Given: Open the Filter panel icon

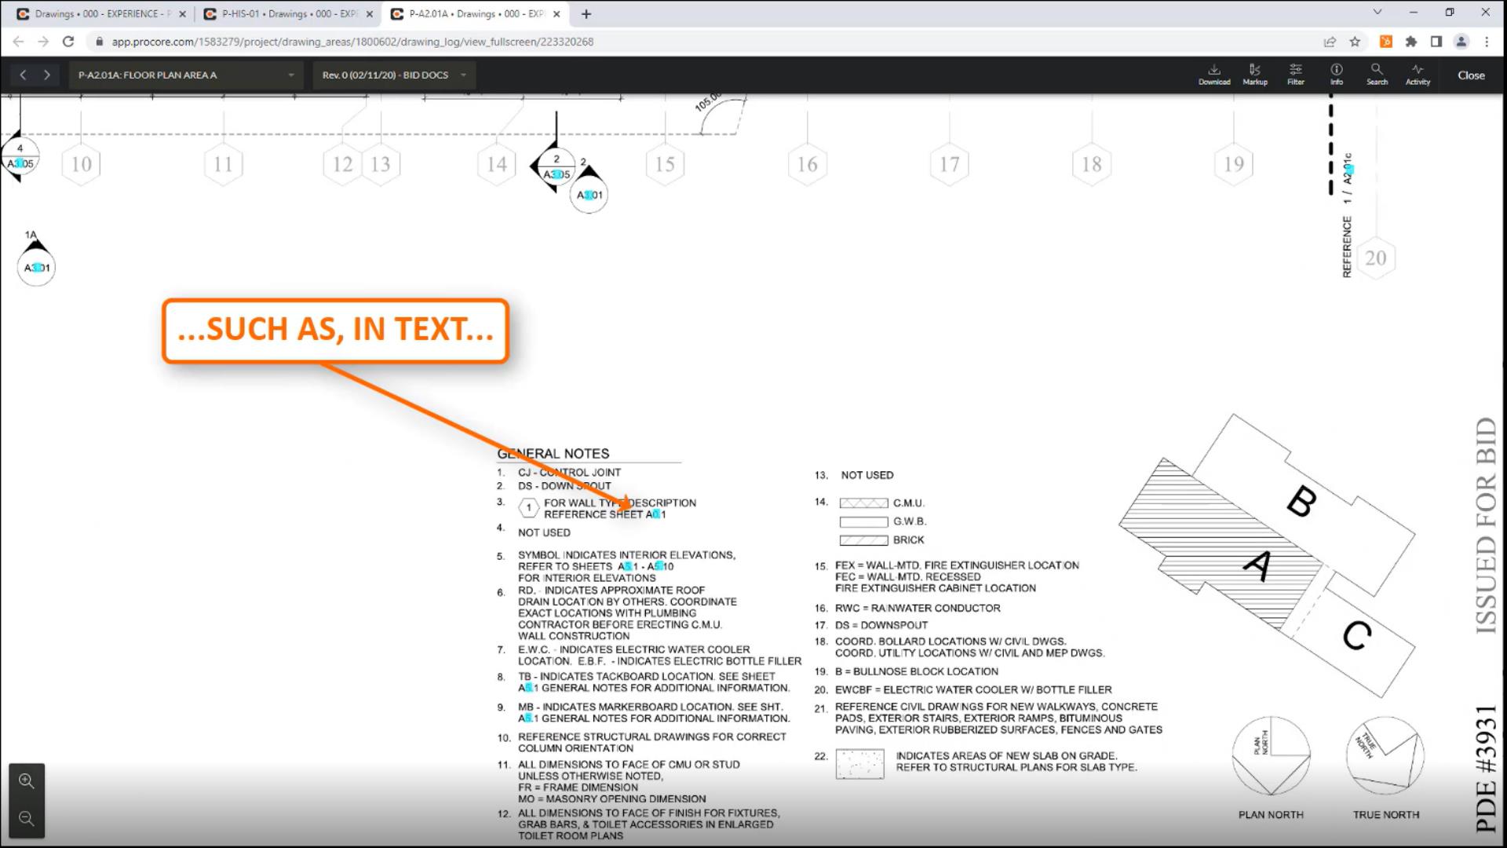Looking at the screenshot, I should pyautogui.click(x=1295, y=74).
